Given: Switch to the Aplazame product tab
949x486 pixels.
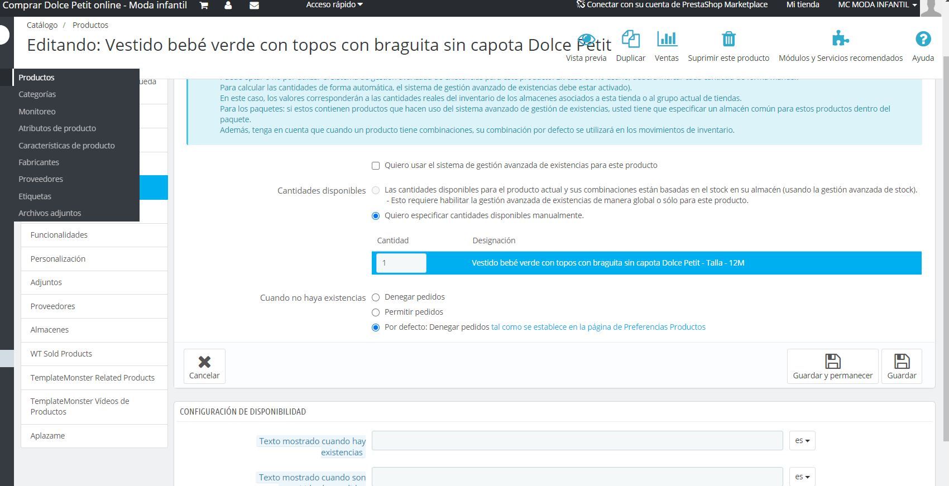Looking at the screenshot, I should pyautogui.click(x=94, y=436).
